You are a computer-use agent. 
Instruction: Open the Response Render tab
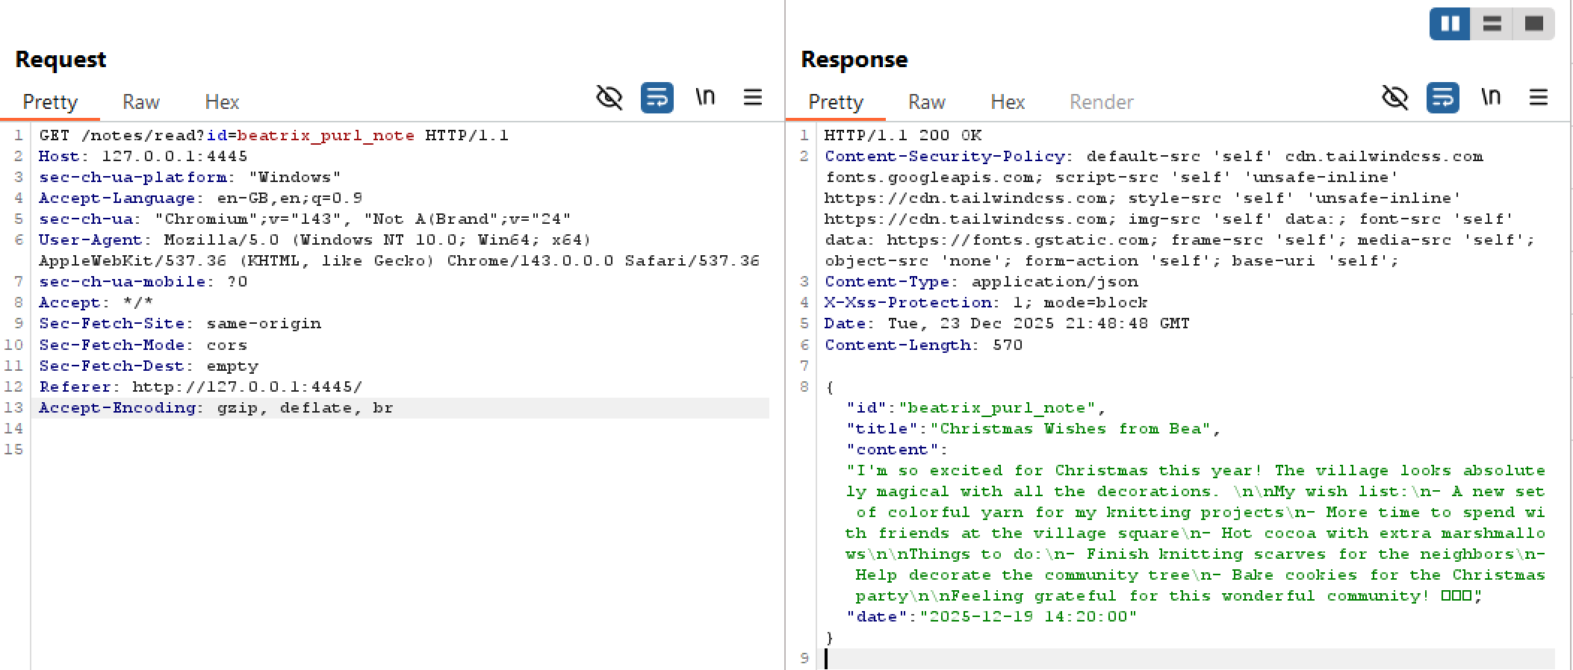(x=1101, y=102)
